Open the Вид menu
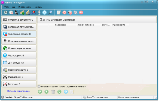Screen dimensions: 159x101 pyautogui.click(x=14, y=7)
